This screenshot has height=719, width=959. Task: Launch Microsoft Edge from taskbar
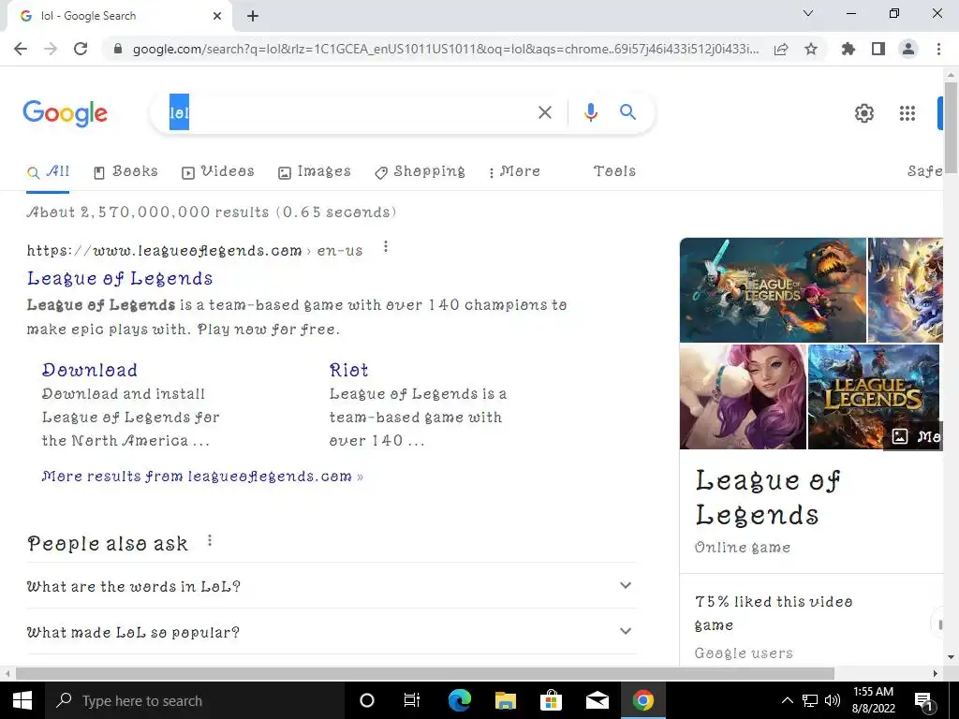point(459,700)
